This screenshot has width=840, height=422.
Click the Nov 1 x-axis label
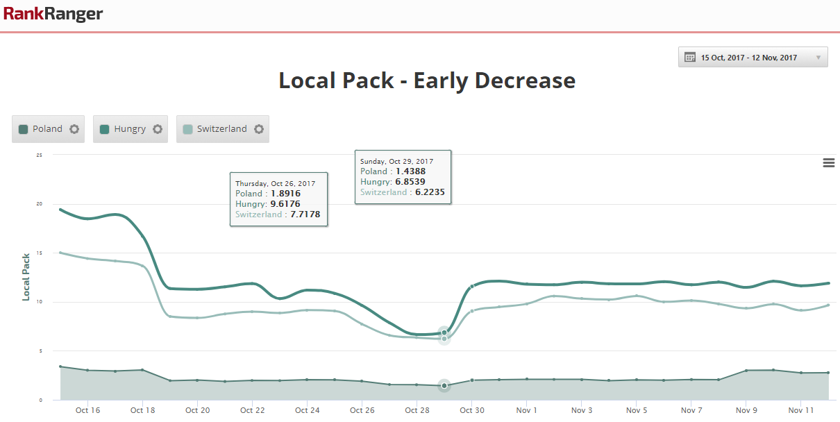click(x=526, y=410)
